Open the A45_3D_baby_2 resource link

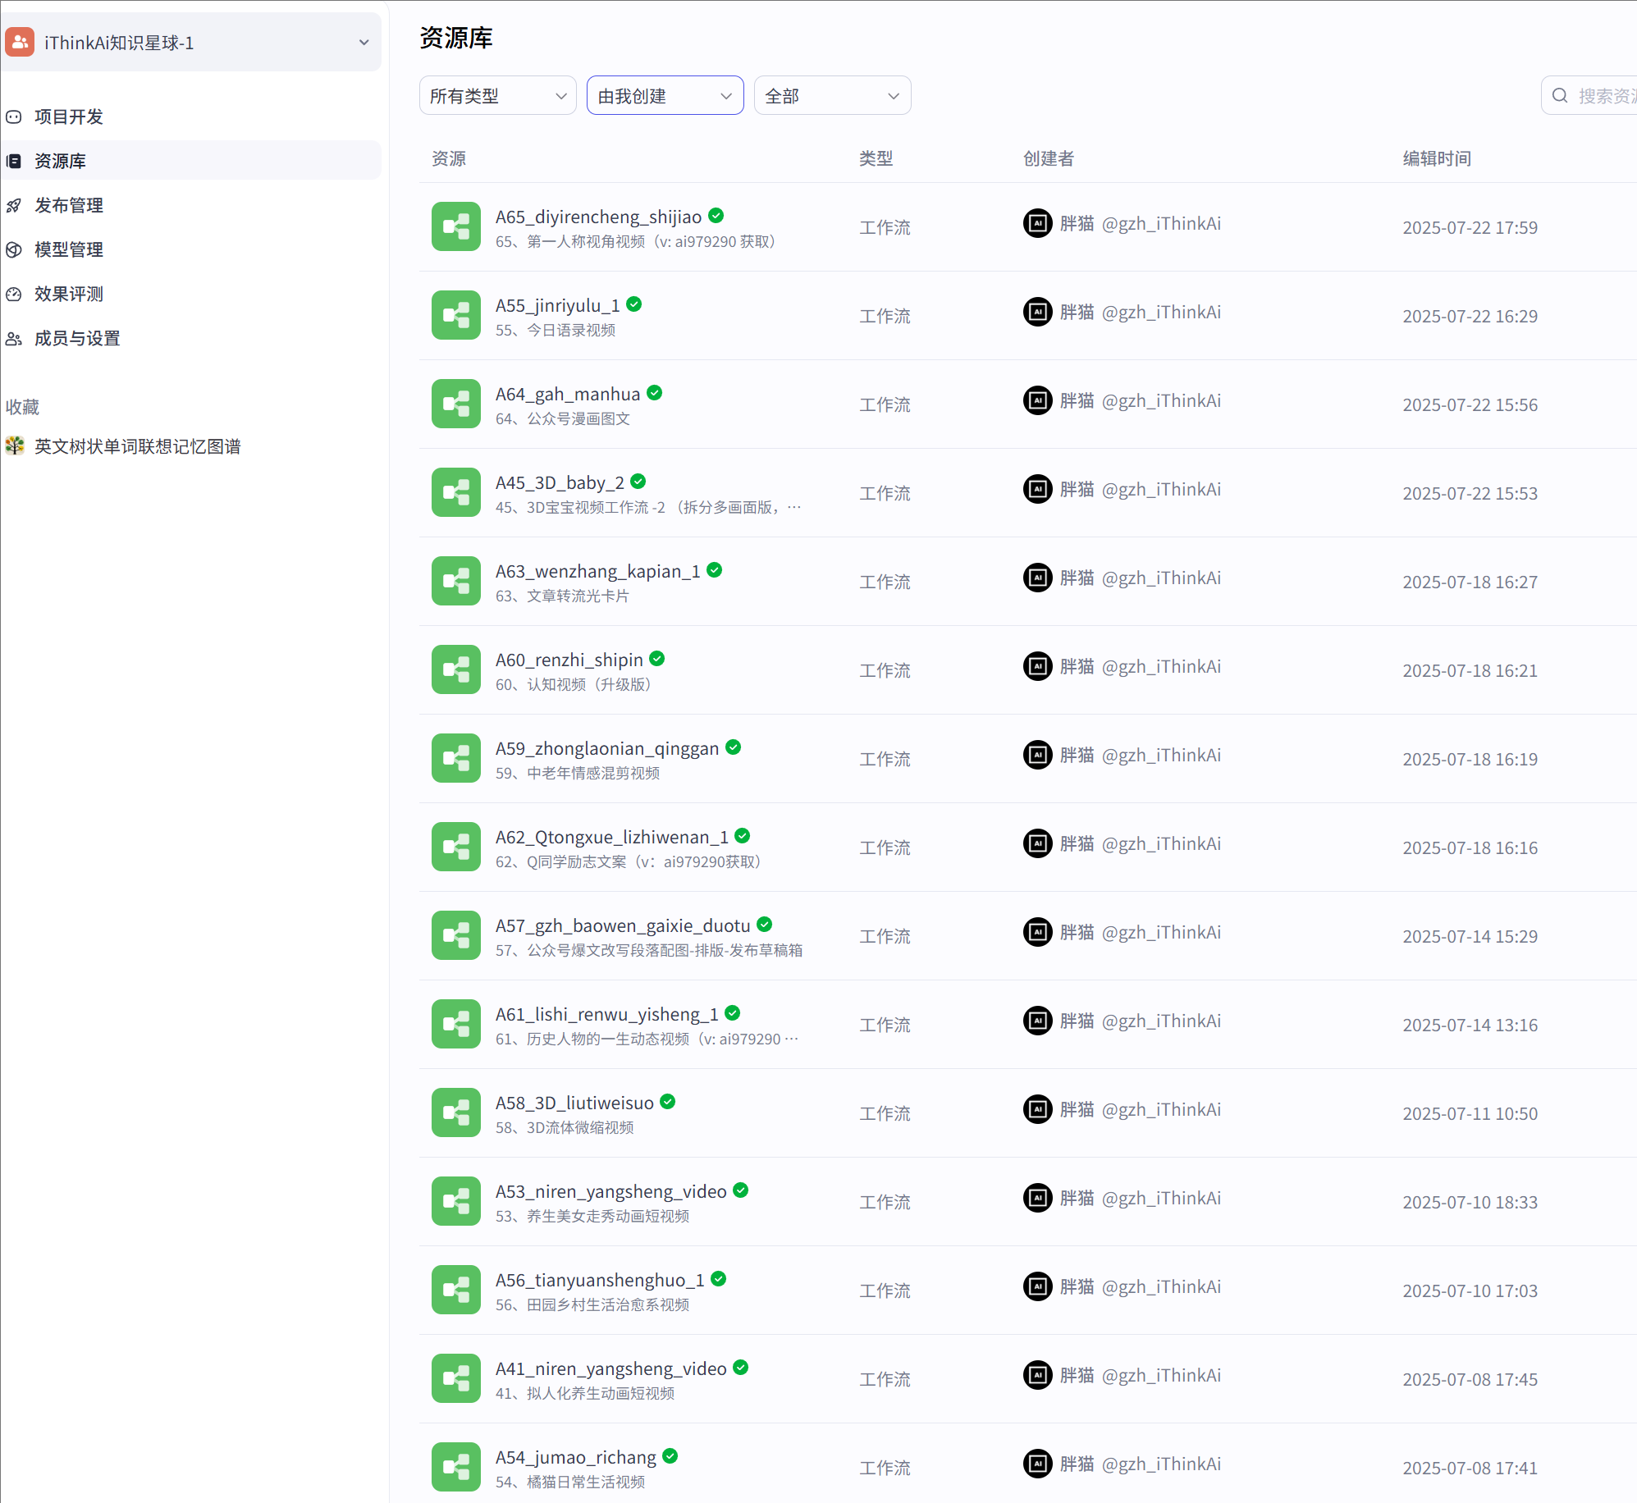click(559, 482)
